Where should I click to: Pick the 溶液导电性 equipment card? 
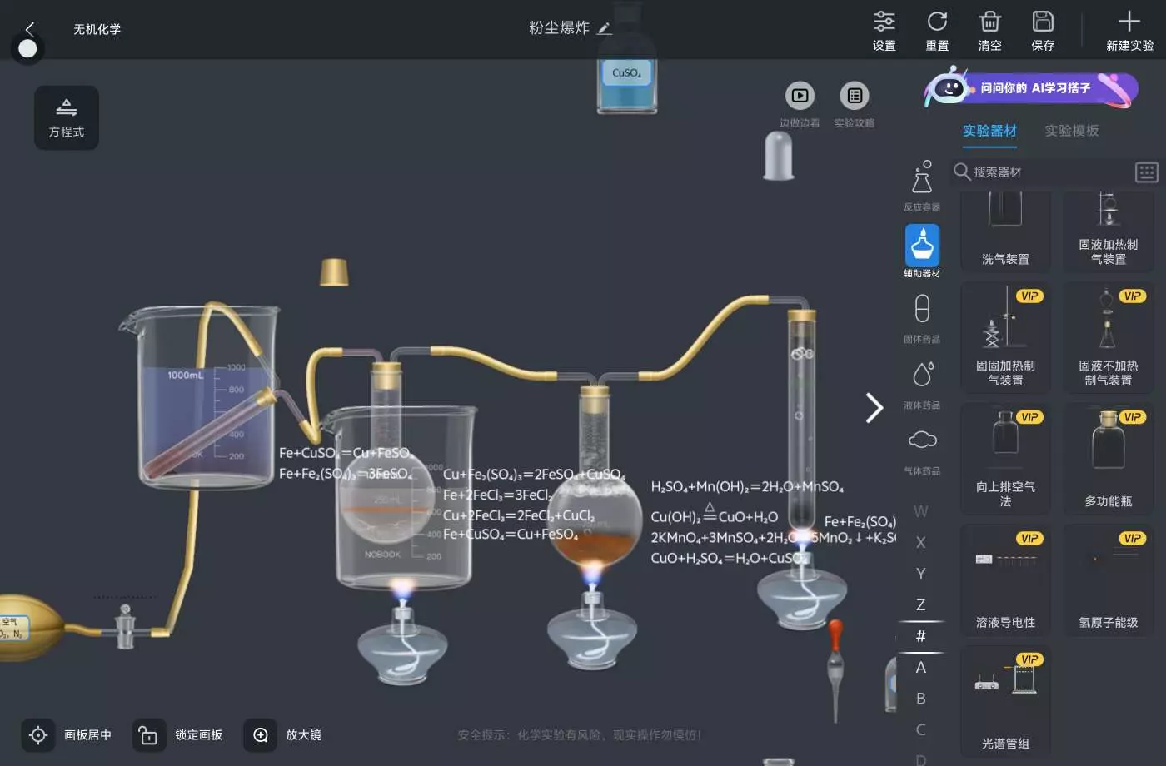coord(1005,579)
